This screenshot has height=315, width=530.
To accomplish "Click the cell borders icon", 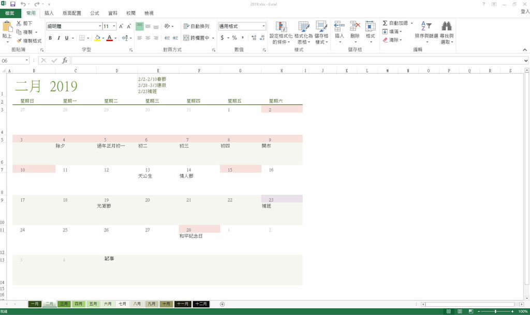I will [82, 38].
